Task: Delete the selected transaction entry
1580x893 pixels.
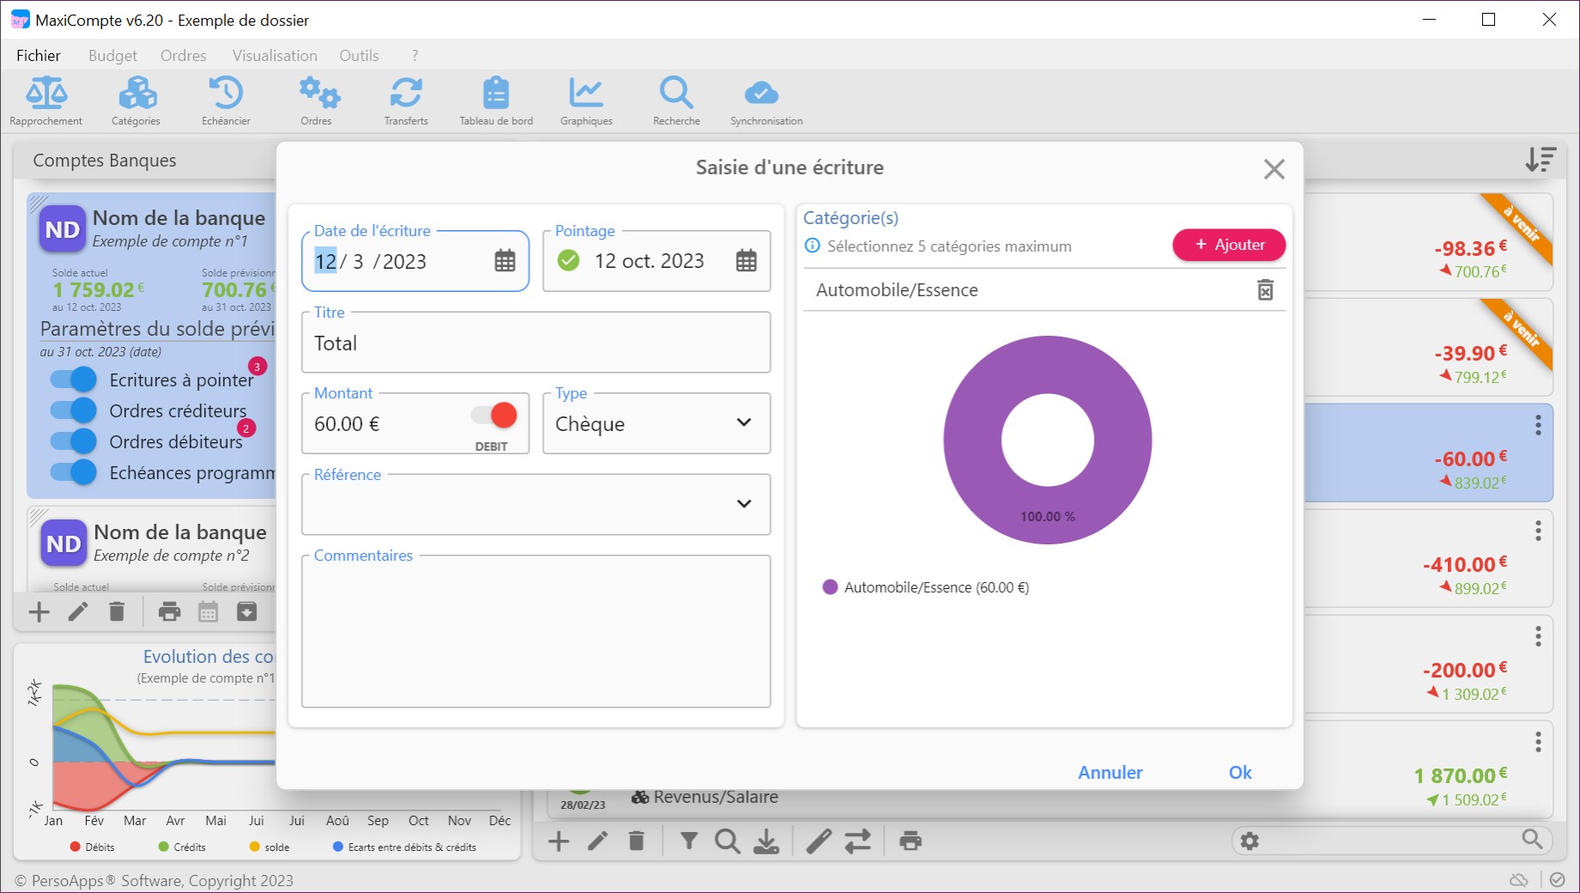Action: (636, 841)
